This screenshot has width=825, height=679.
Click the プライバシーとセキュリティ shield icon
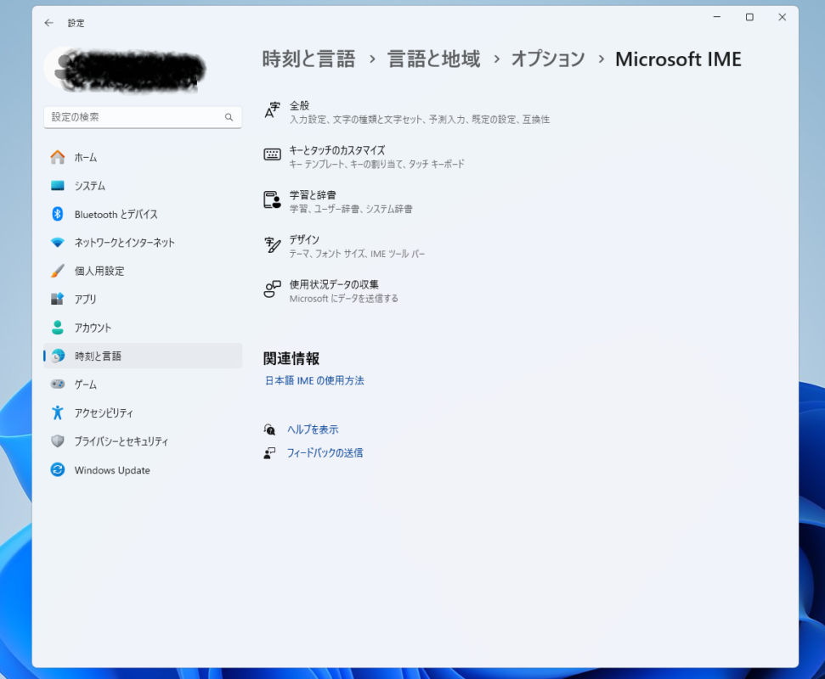[57, 441]
